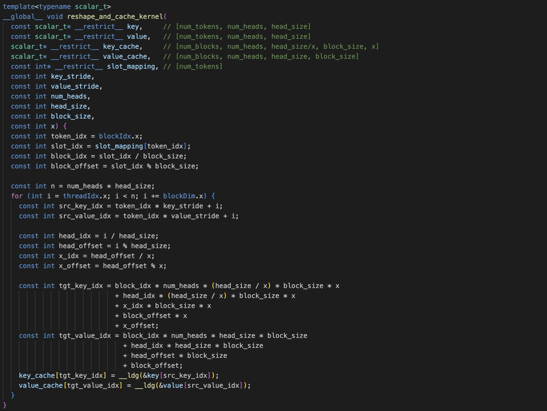547x411 pixels.
Task: Click the head_offset variable declaration
Action: [x=81, y=246]
